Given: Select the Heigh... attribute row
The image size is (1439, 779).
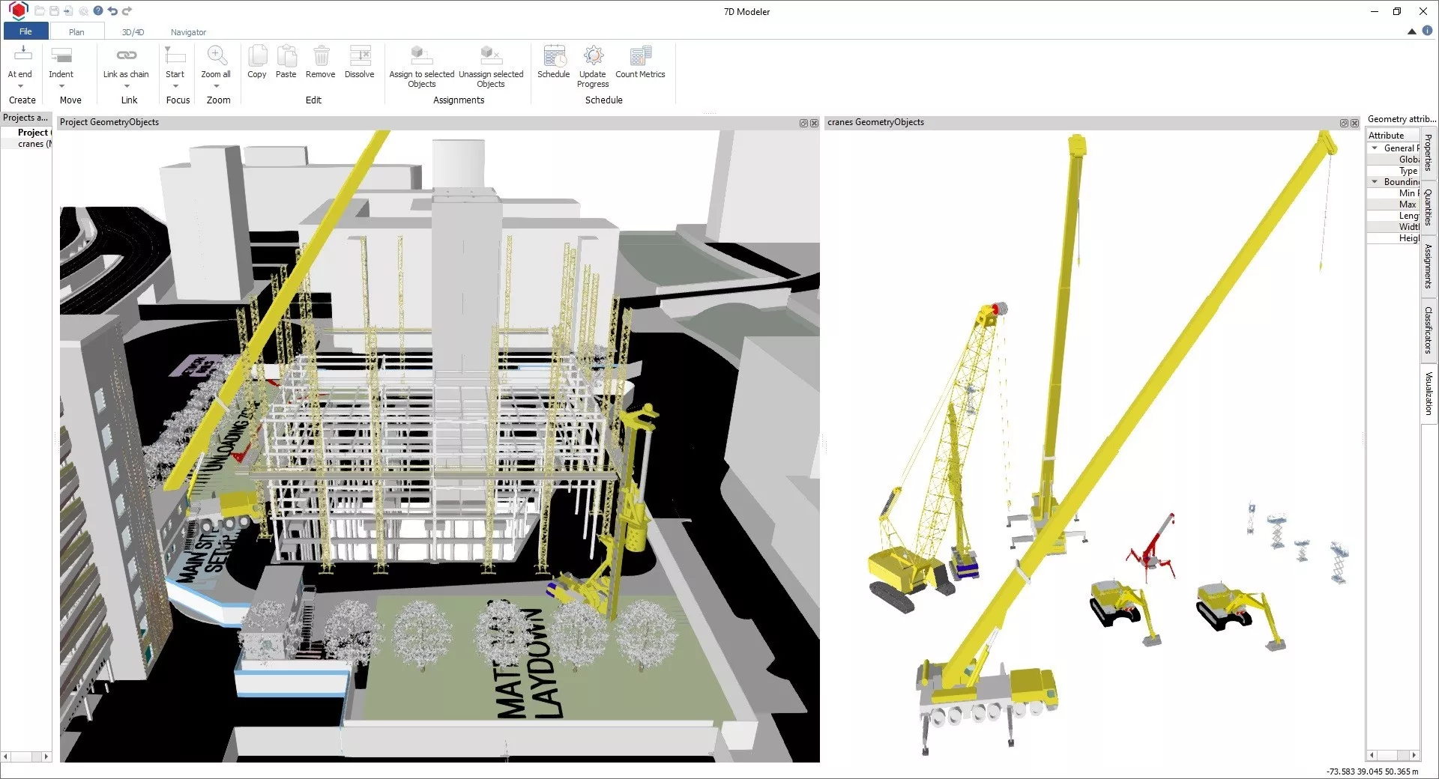Looking at the screenshot, I should [1393, 238].
